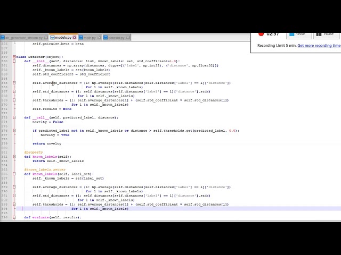Screen dimensions: 341x255
Task: Select the models.py tab
Action: (x=63, y=38)
